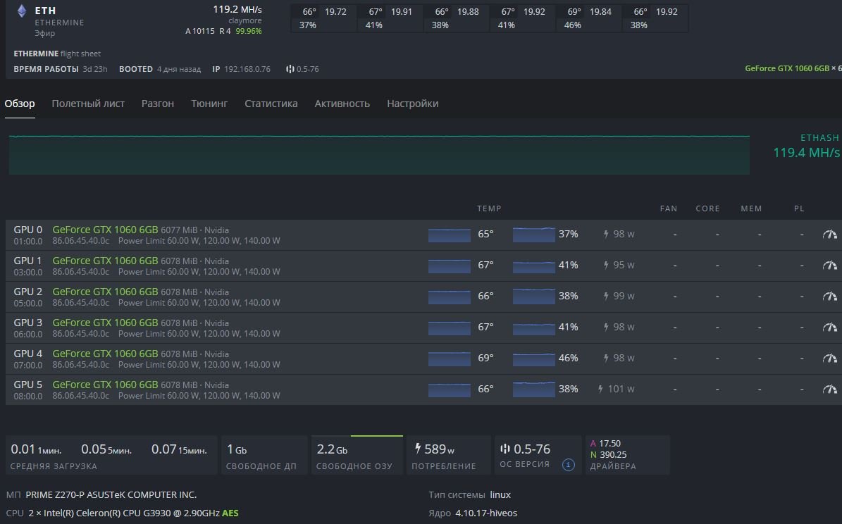Open the tuning gauge icon for GPU 5

pyautogui.click(x=829, y=389)
